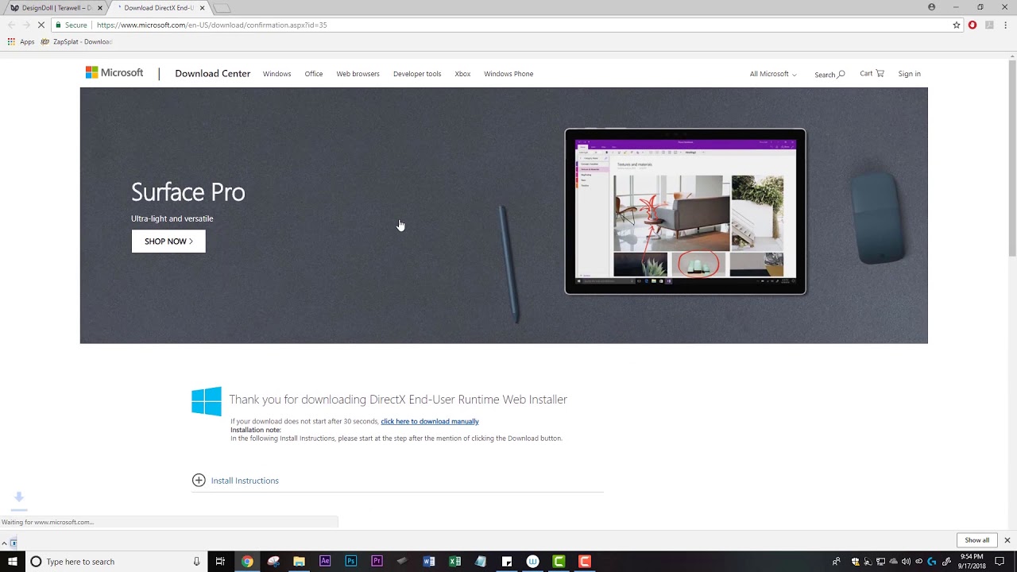The width and height of the screenshot is (1017, 572).
Task: Click the address bar URL
Action: [x=211, y=25]
